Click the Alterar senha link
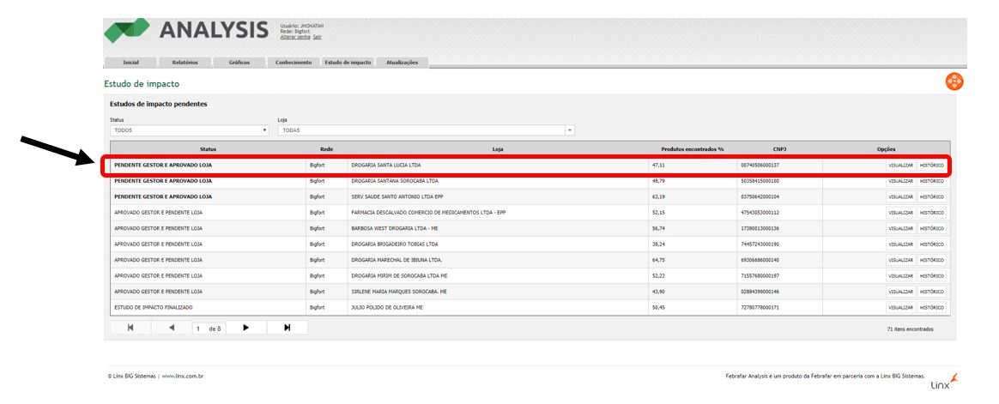Image resolution: width=999 pixels, height=404 pixels. pos(294,37)
